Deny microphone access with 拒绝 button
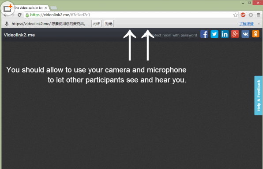 109,24
